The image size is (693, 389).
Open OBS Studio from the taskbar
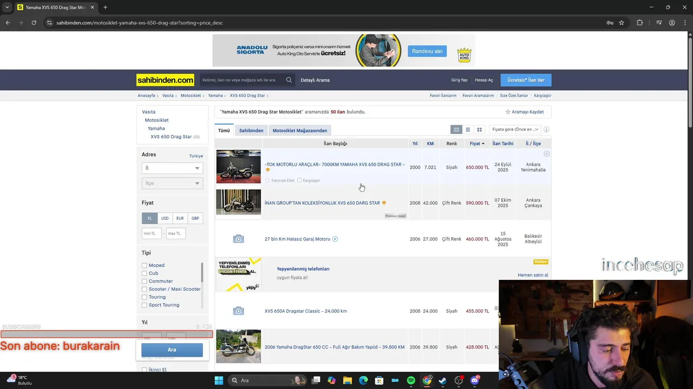[459, 380]
